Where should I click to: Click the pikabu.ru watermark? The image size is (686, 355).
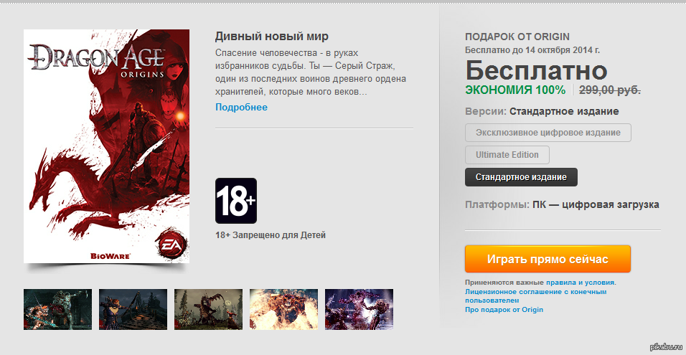667,347
